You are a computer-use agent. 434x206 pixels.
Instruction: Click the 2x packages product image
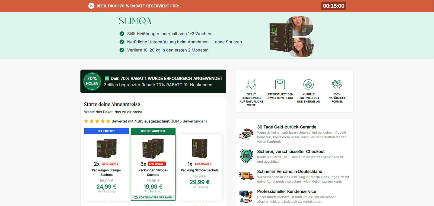pyautogui.click(x=107, y=148)
